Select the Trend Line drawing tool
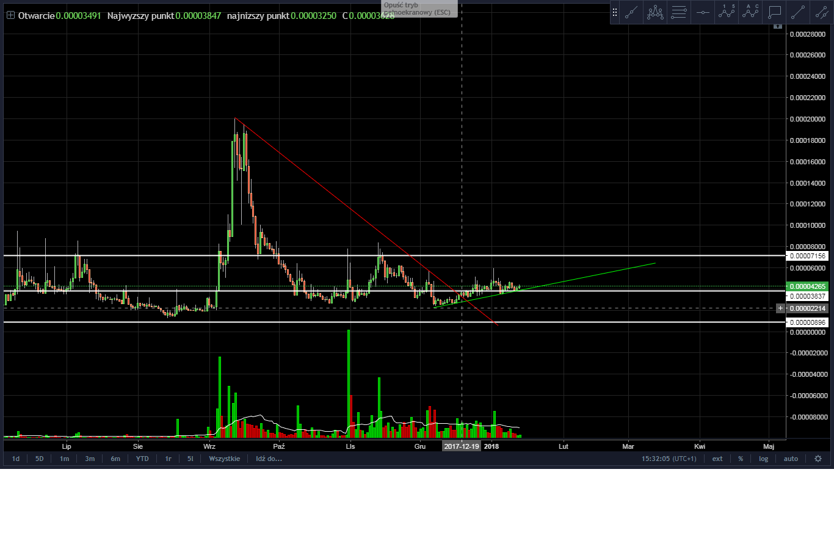This screenshot has width=834, height=552. point(631,12)
